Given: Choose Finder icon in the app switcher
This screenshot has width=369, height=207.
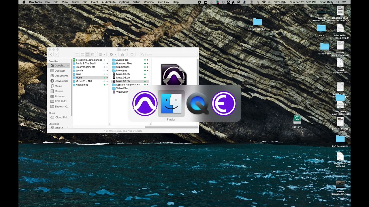Looking at the screenshot, I should point(171,103).
